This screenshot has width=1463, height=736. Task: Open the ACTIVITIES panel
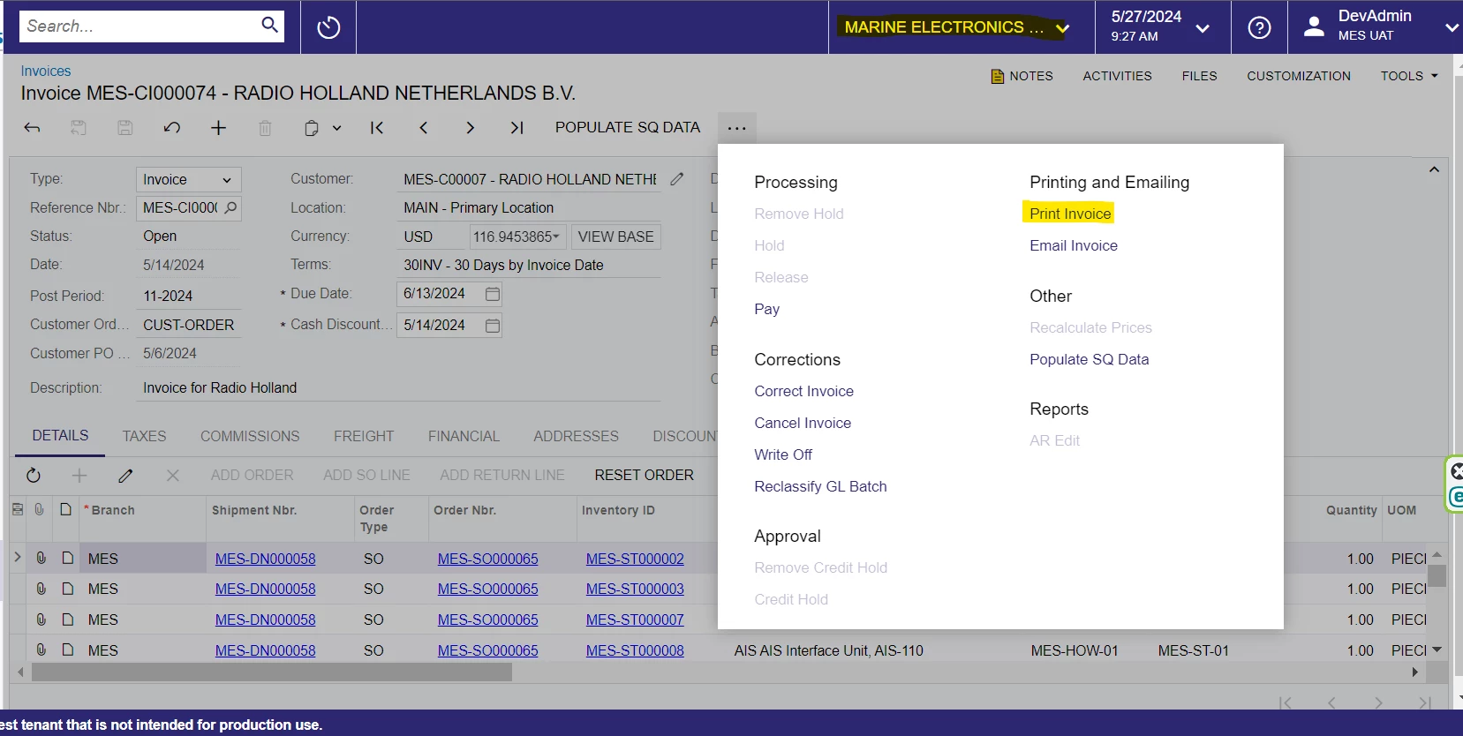(x=1117, y=76)
